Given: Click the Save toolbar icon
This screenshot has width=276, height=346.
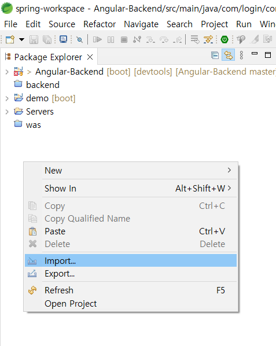Looking at the screenshot, I should (x=34, y=40).
